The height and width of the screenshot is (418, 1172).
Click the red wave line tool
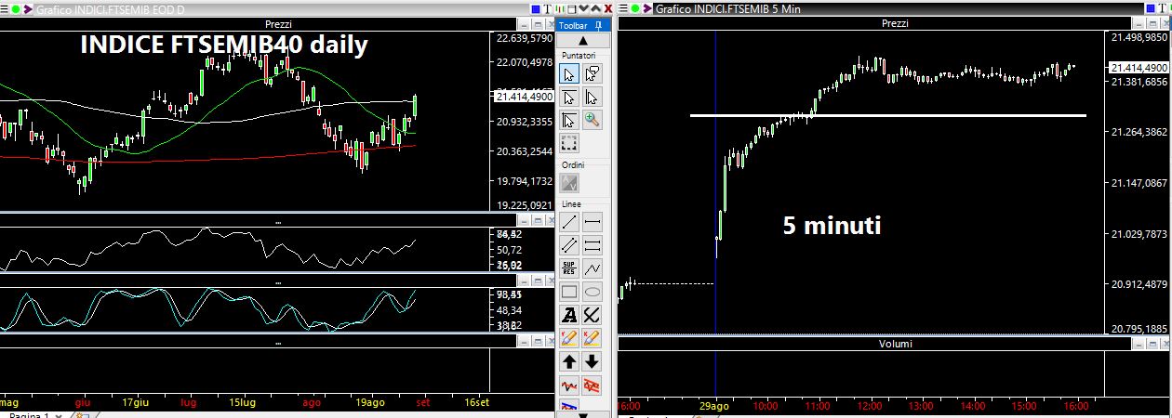569,385
